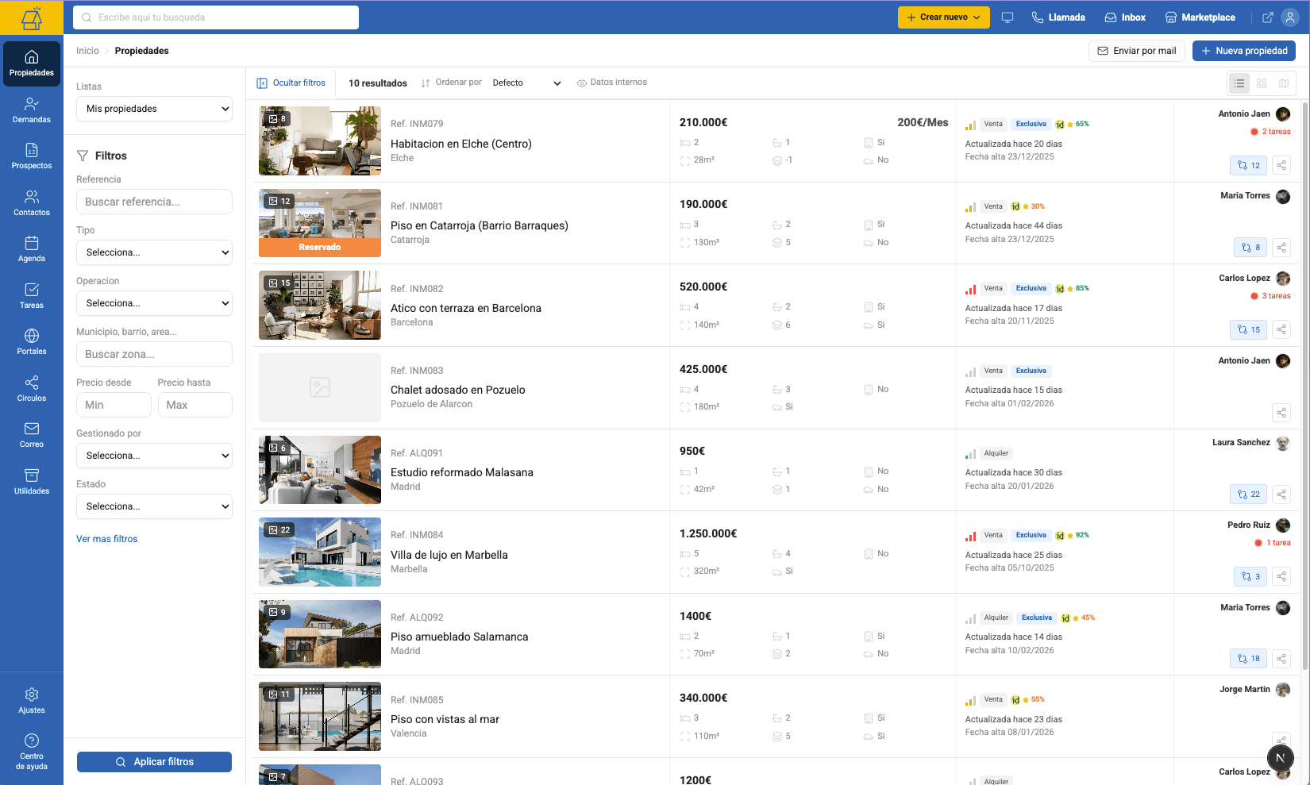Open the Atico con terraza en Barcelona thumbnail
This screenshot has height=785, width=1310.
tap(320, 306)
